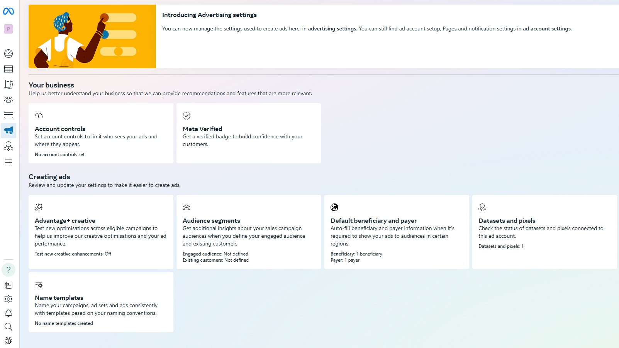Open Help question mark icon
Image resolution: width=619 pixels, height=348 pixels.
pos(8,270)
